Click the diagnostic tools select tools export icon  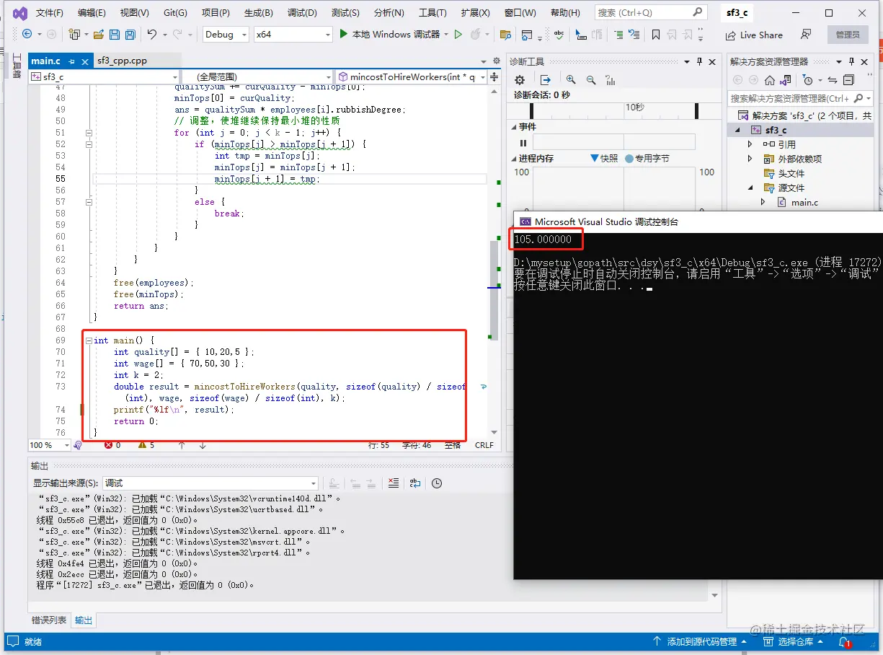click(x=546, y=80)
